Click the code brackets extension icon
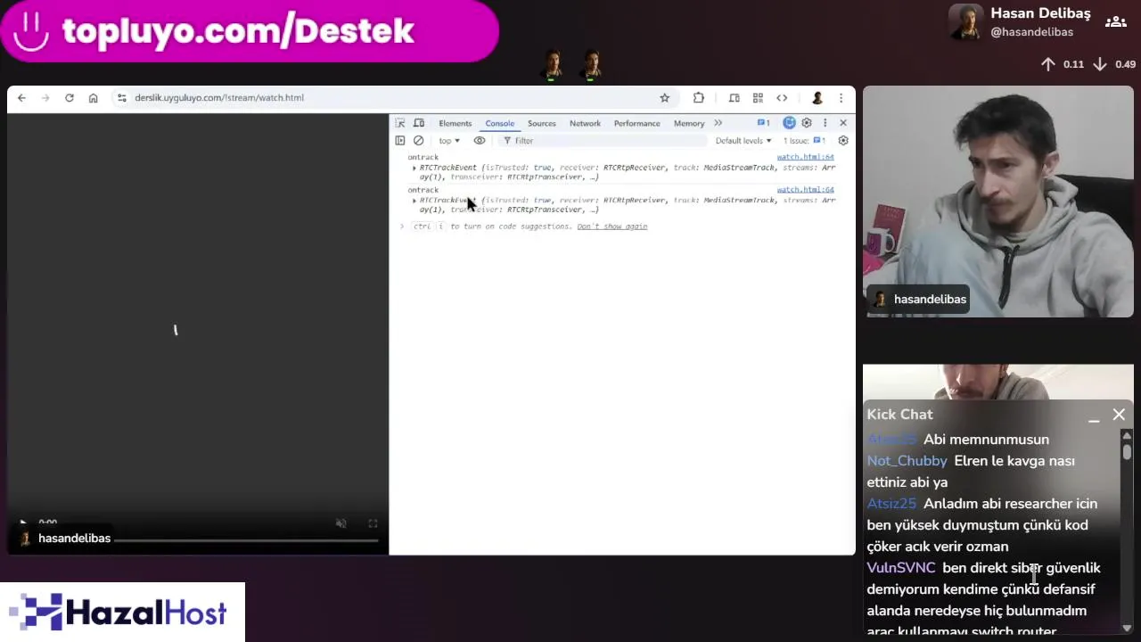Screen dimensions: 1141x642 click(782, 98)
